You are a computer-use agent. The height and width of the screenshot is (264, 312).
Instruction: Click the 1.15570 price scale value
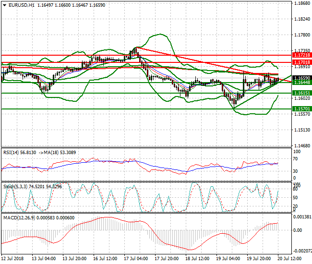coord(302,114)
